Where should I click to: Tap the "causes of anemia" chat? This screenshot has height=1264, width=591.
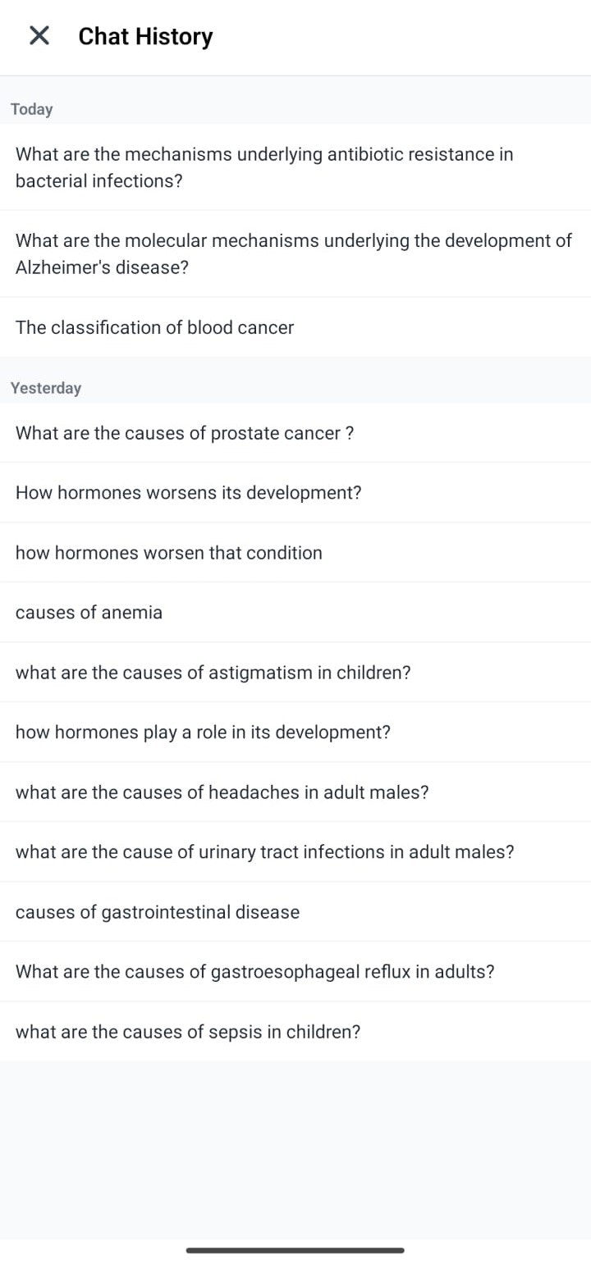[x=89, y=613]
